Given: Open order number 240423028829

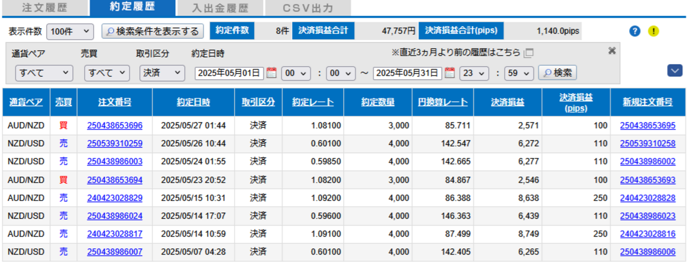Looking at the screenshot, I should pyautogui.click(x=114, y=198).
